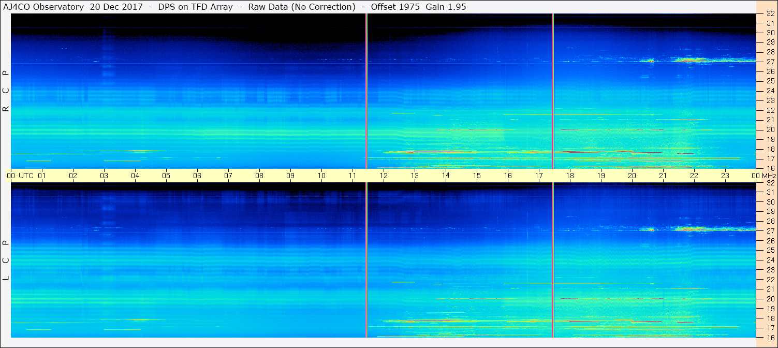
Task: Click the 12 hour tick label
Action: point(384,176)
